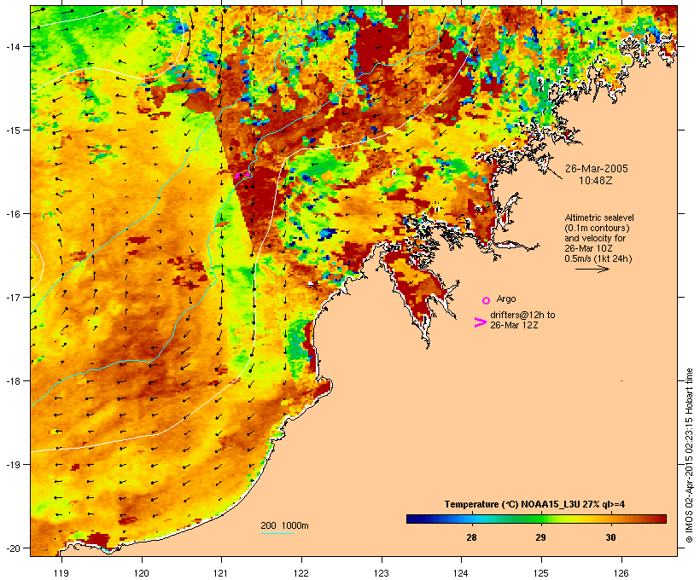Click the magenta drifters arrowhead legend symbol
Image resolution: width=700 pixels, height=580 pixels.
click(480, 322)
